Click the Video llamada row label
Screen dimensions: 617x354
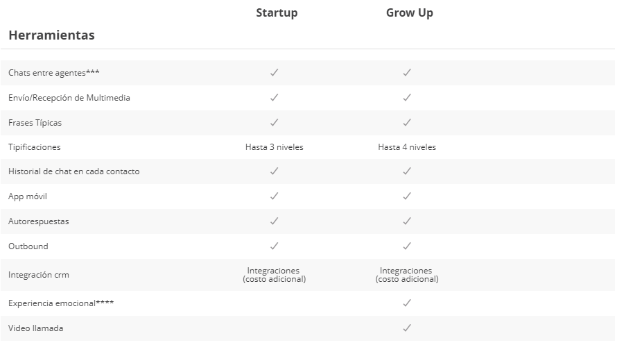[35, 328]
